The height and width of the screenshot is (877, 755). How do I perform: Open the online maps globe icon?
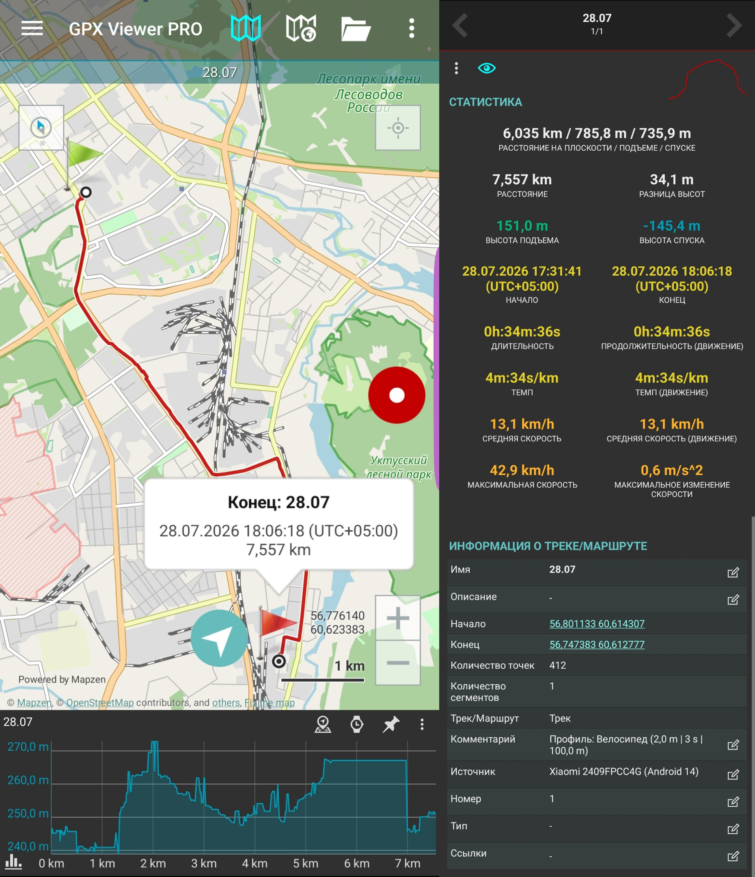[x=301, y=28]
